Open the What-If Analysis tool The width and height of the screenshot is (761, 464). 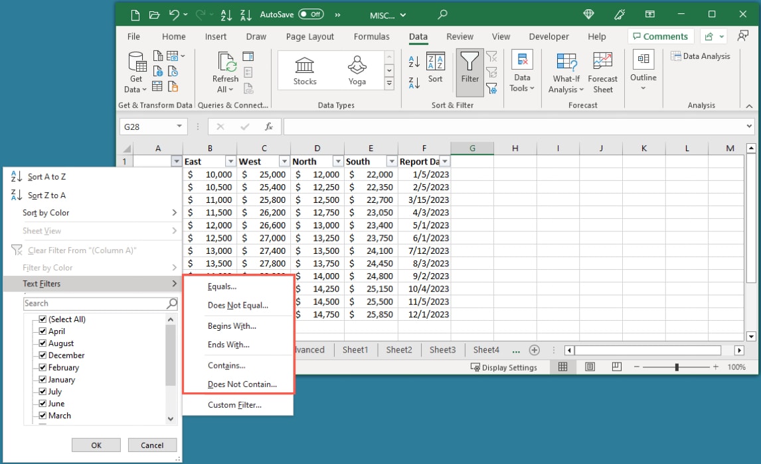point(566,71)
